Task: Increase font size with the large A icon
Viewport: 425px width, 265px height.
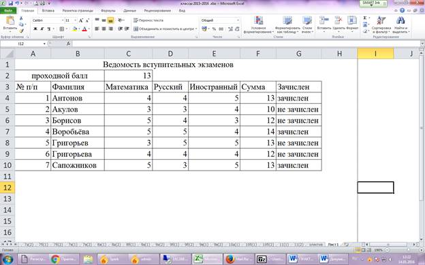Action: pyautogui.click(x=81, y=20)
